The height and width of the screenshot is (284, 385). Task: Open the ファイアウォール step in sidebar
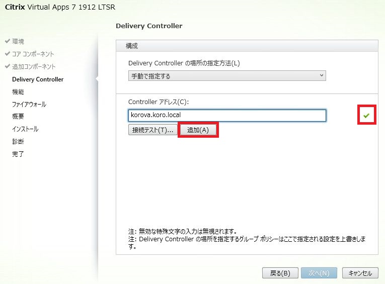(x=29, y=105)
